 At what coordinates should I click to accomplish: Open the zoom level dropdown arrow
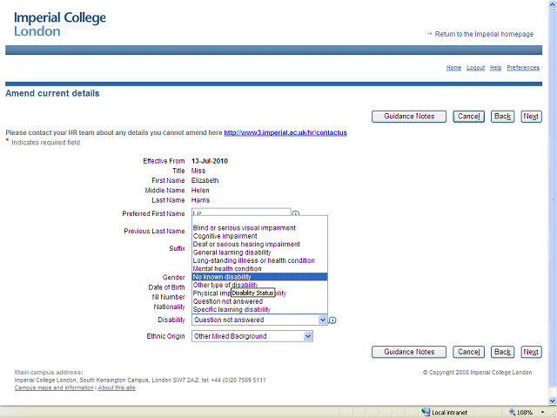(x=540, y=412)
